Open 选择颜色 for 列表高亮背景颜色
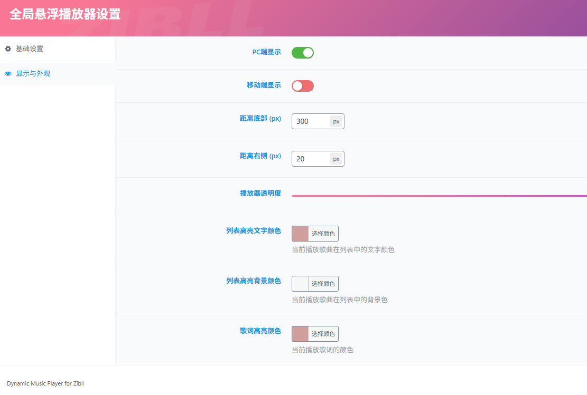Viewport: 587px width, 395px height. 323,283
